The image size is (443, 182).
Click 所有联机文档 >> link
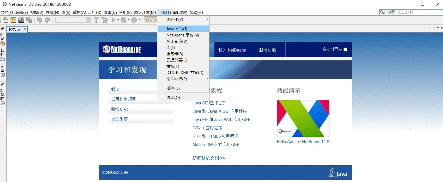coord(208,158)
